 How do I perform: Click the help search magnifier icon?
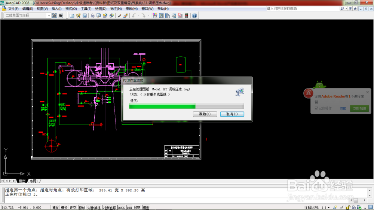342,9
